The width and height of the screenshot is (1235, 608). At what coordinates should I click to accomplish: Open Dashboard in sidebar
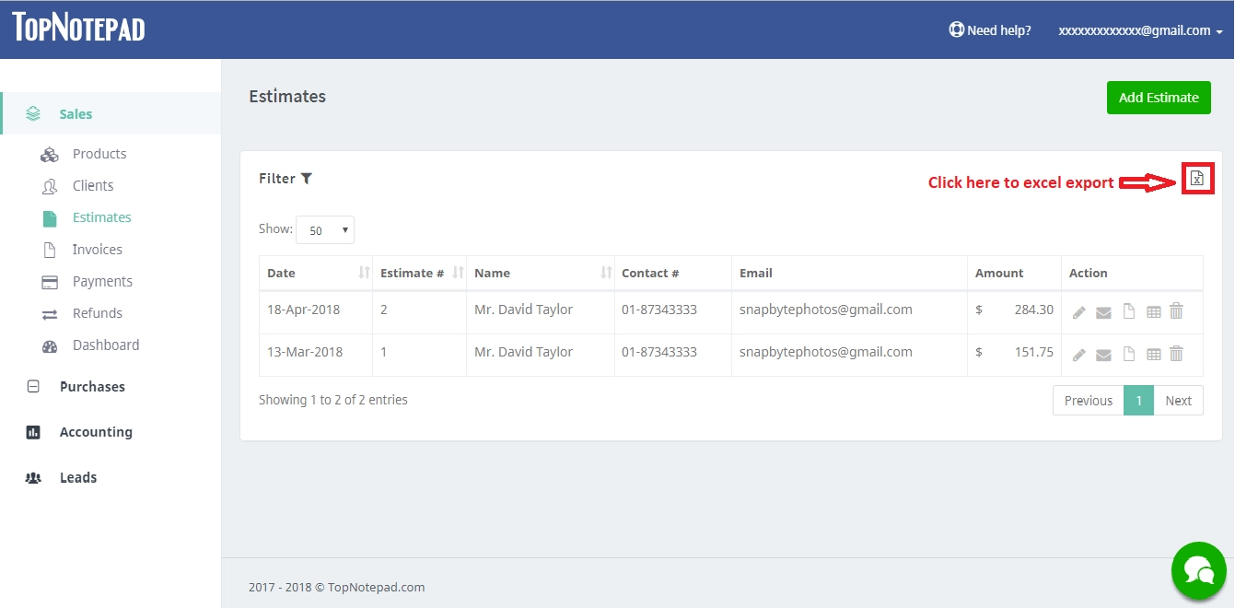click(106, 345)
